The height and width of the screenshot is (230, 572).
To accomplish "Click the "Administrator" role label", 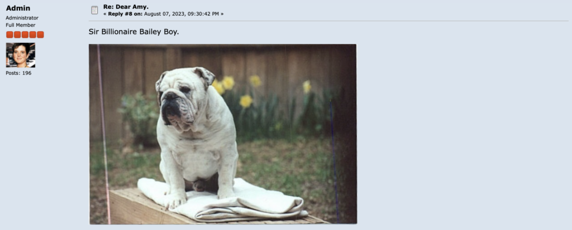I will (x=22, y=18).
